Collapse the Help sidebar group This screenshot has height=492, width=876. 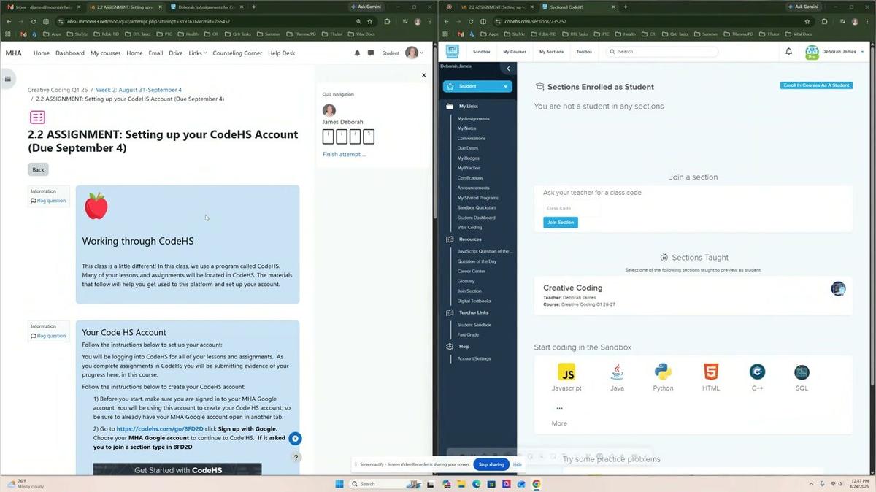tap(464, 347)
